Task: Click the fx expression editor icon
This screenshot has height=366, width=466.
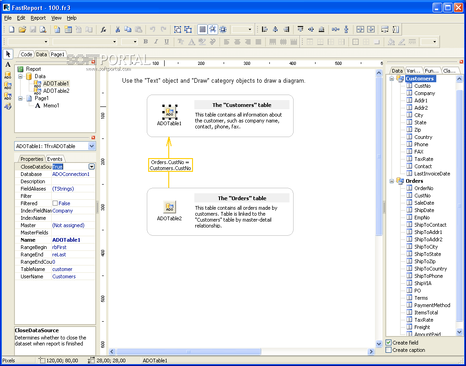Action: click(x=103, y=30)
